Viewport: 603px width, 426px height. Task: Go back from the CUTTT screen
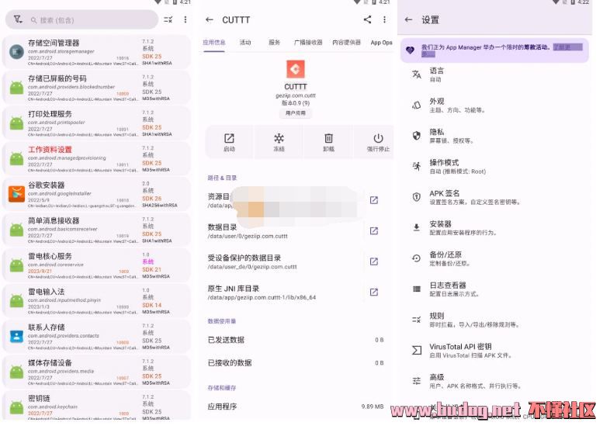(210, 19)
